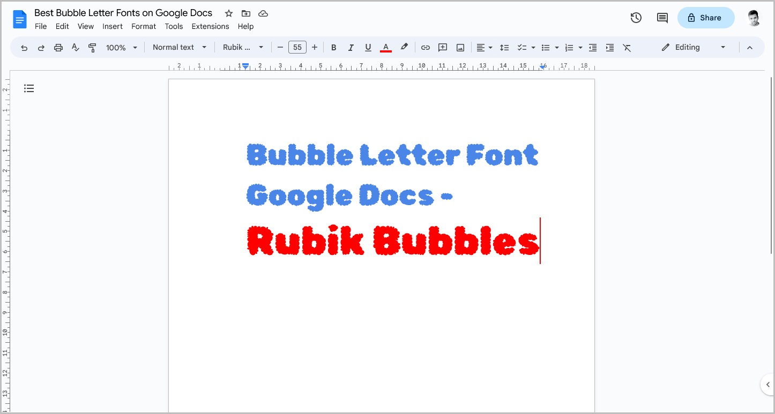Open checklist menu dropdown arrow
The width and height of the screenshot is (775, 414).
[x=533, y=48]
